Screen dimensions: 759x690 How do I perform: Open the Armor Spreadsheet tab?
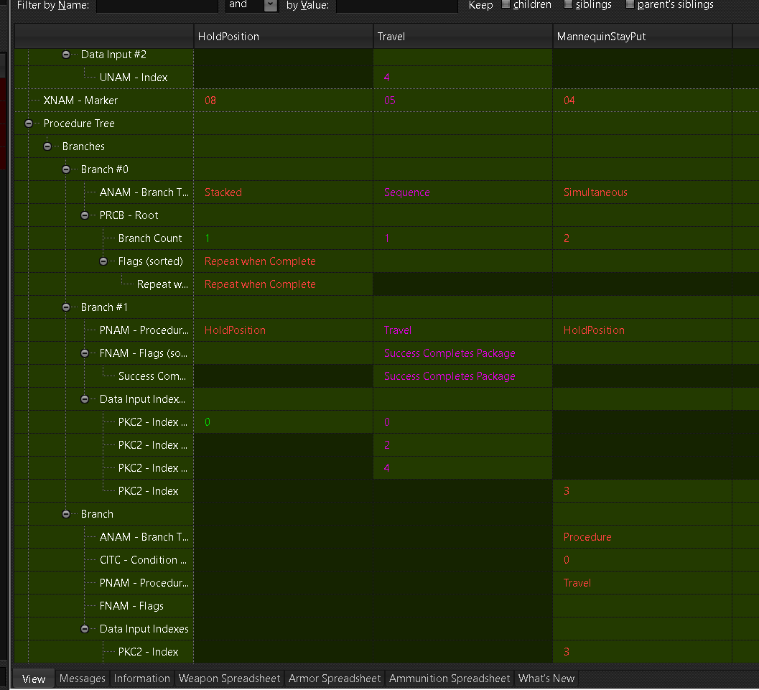tap(335, 679)
